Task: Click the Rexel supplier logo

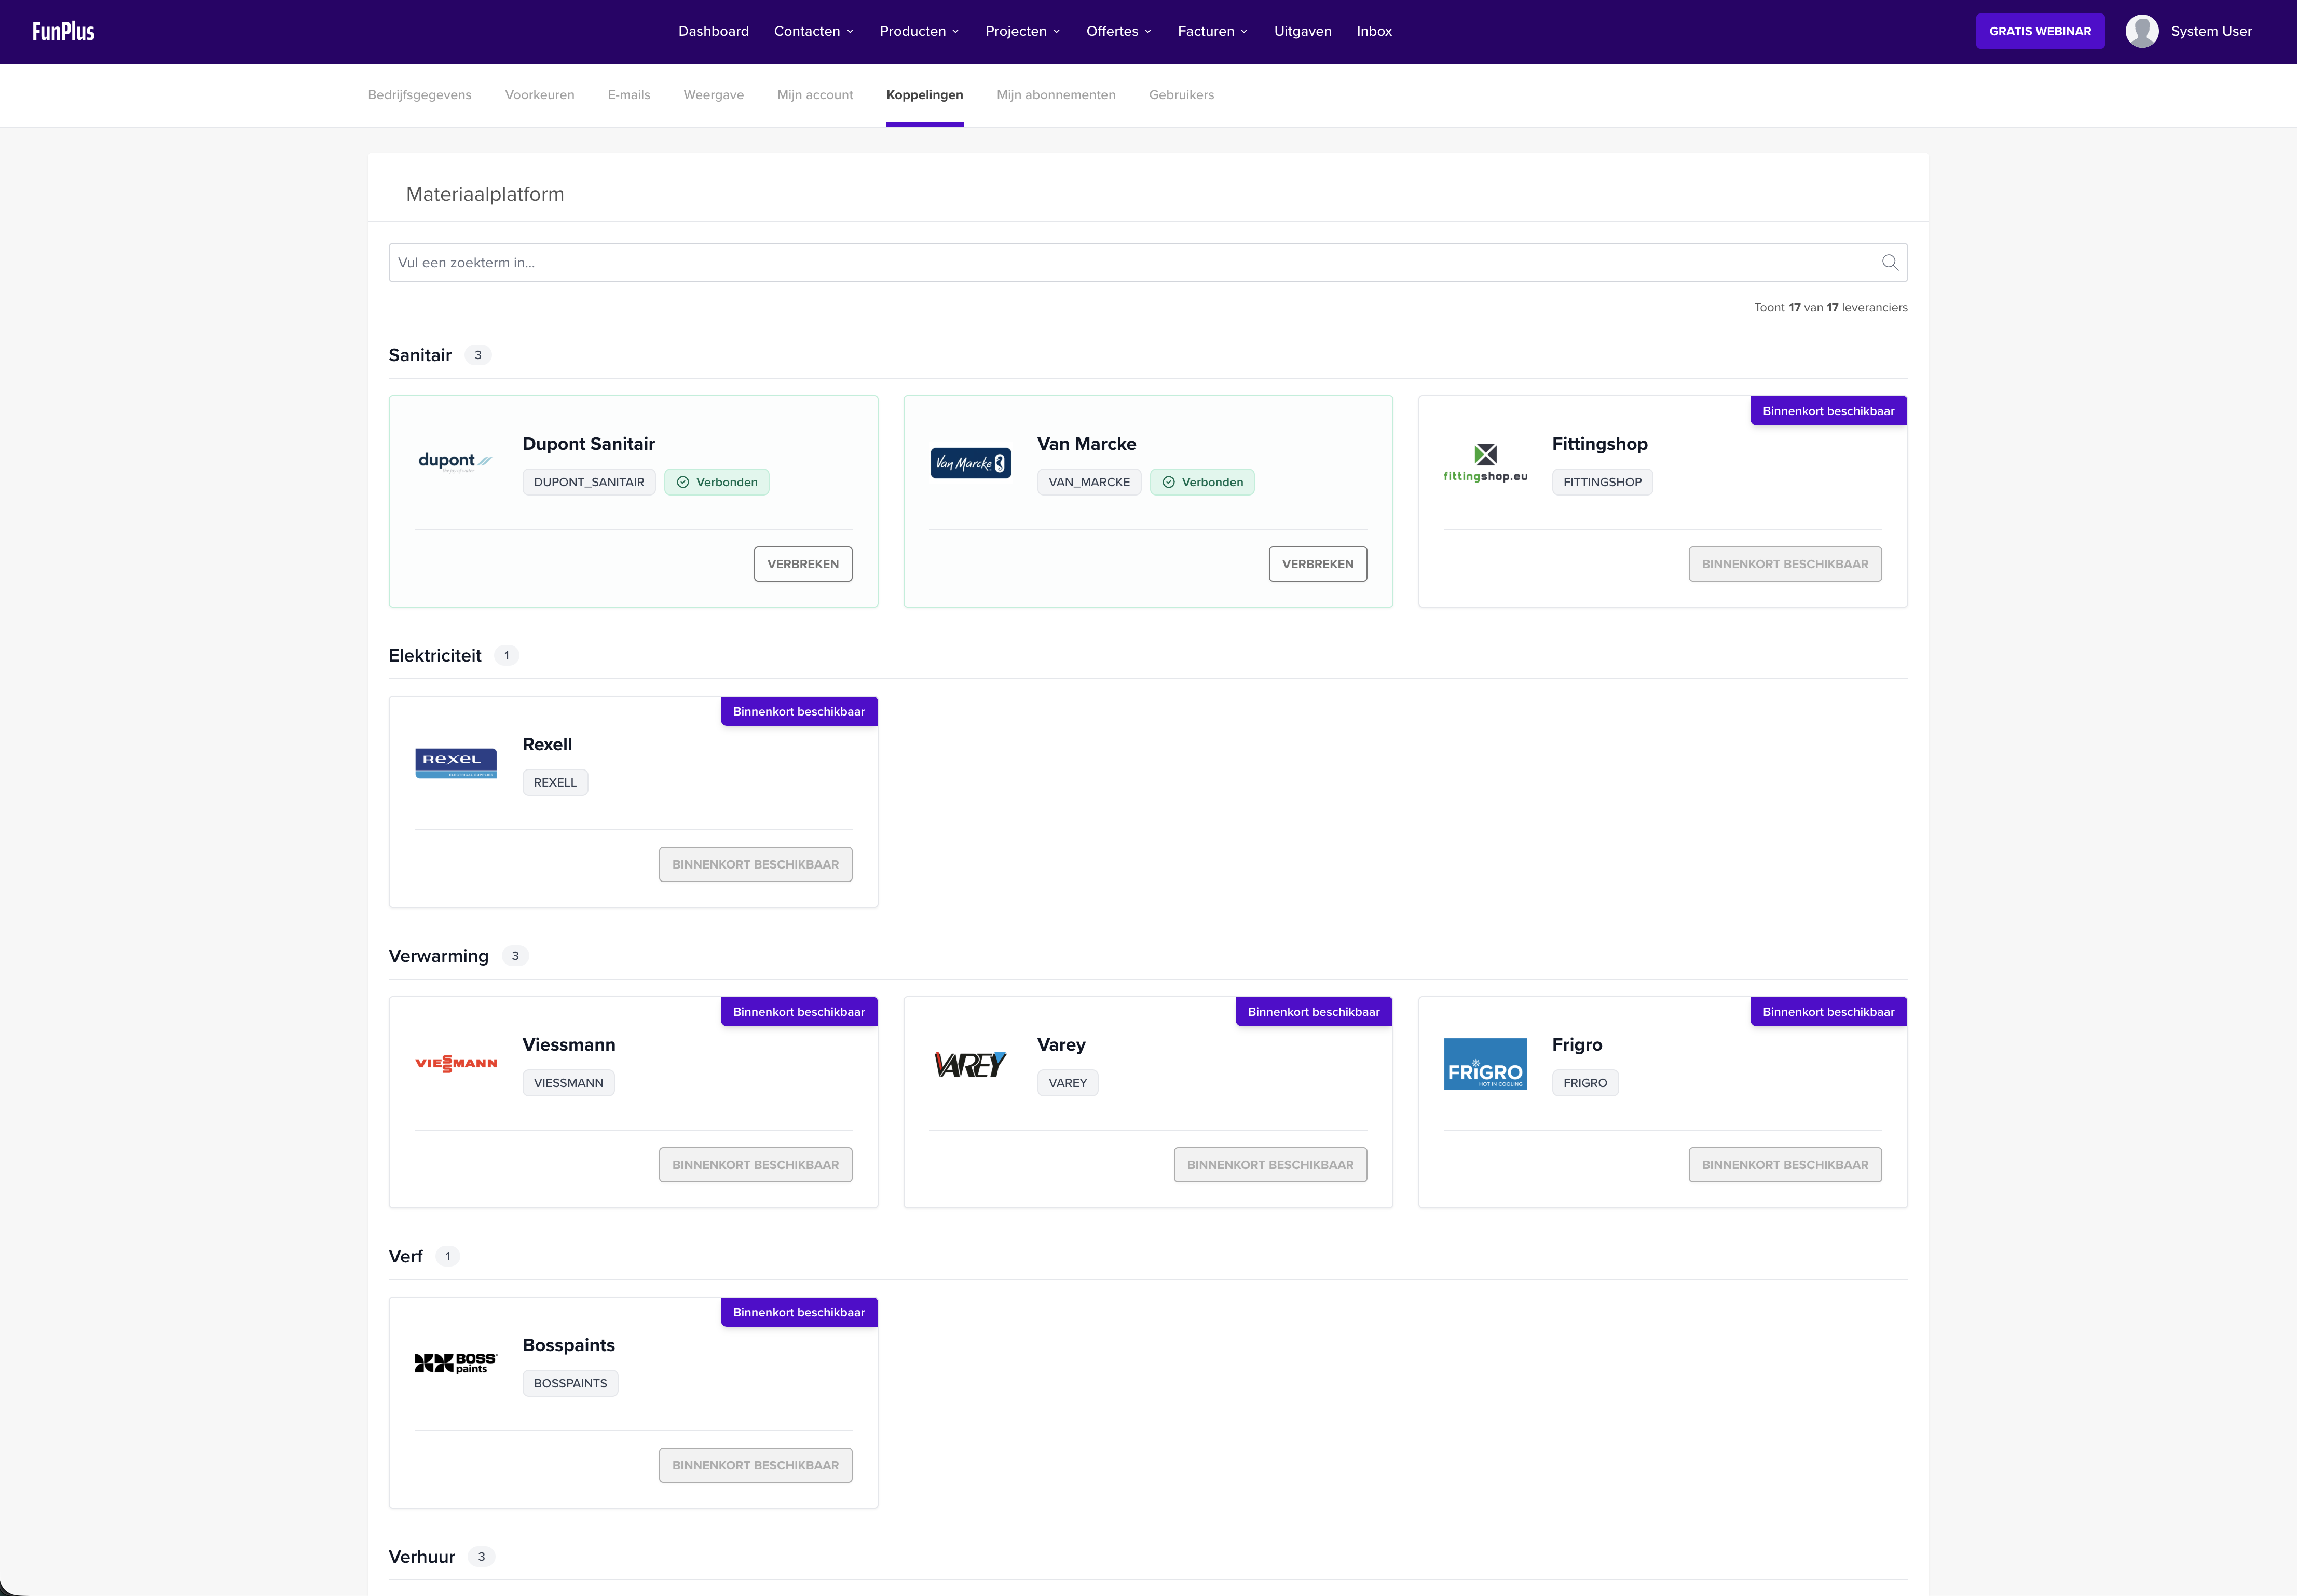Action: tap(455, 763)
